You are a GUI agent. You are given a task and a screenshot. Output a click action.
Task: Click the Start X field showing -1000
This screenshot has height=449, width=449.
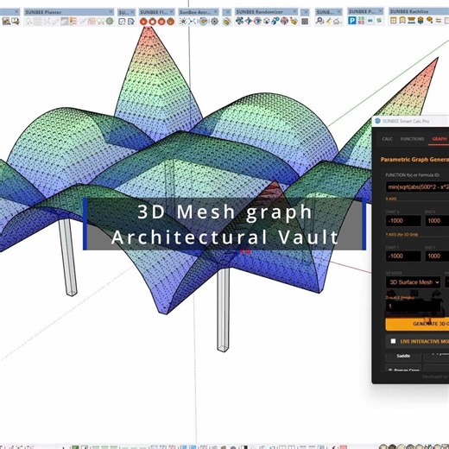403,221
